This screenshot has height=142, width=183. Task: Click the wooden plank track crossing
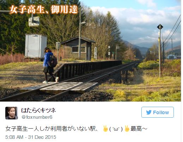point(59,88)
